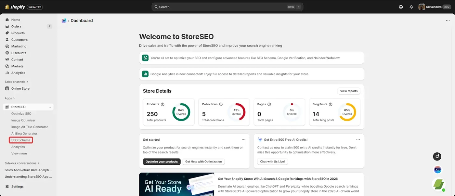Open Image Optimizer submenu item
The width and height of the screenshot is (455, 196).
[x=23, y=120]
